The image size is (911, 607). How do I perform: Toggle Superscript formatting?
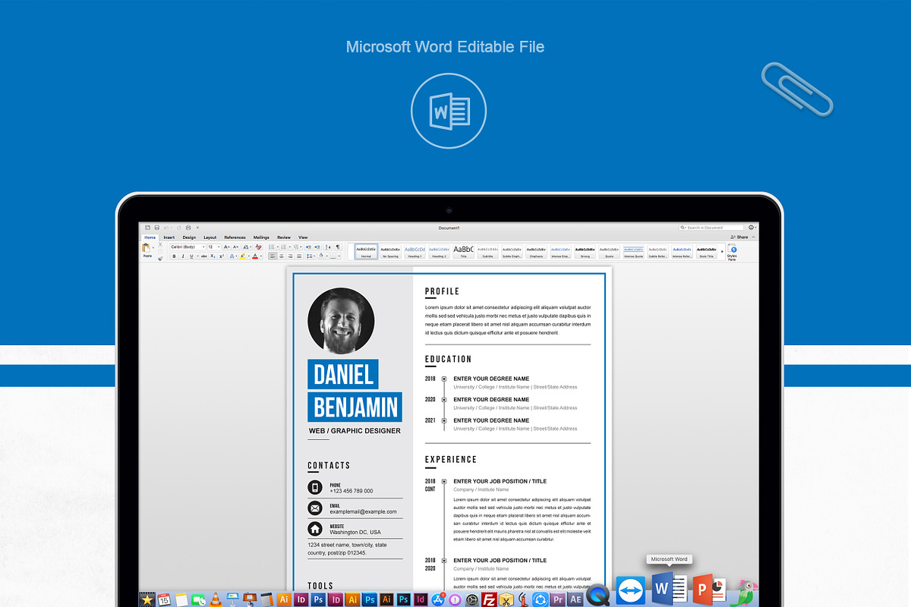click(x=222, y=256)
